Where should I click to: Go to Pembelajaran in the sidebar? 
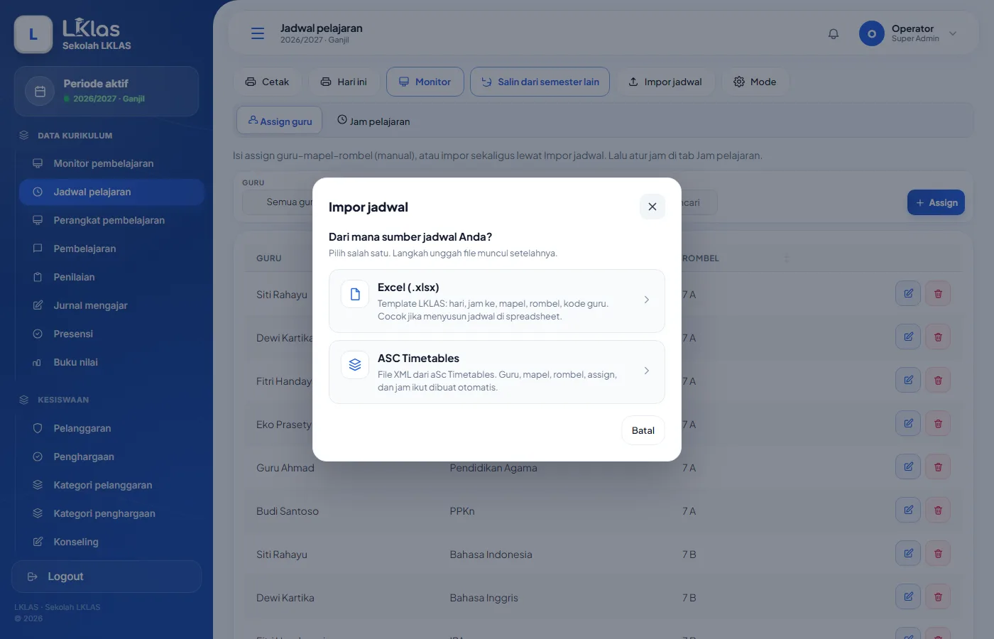tap(111, 248)
